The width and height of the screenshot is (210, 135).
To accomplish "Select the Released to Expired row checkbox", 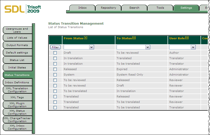I will tap(55, 69).
